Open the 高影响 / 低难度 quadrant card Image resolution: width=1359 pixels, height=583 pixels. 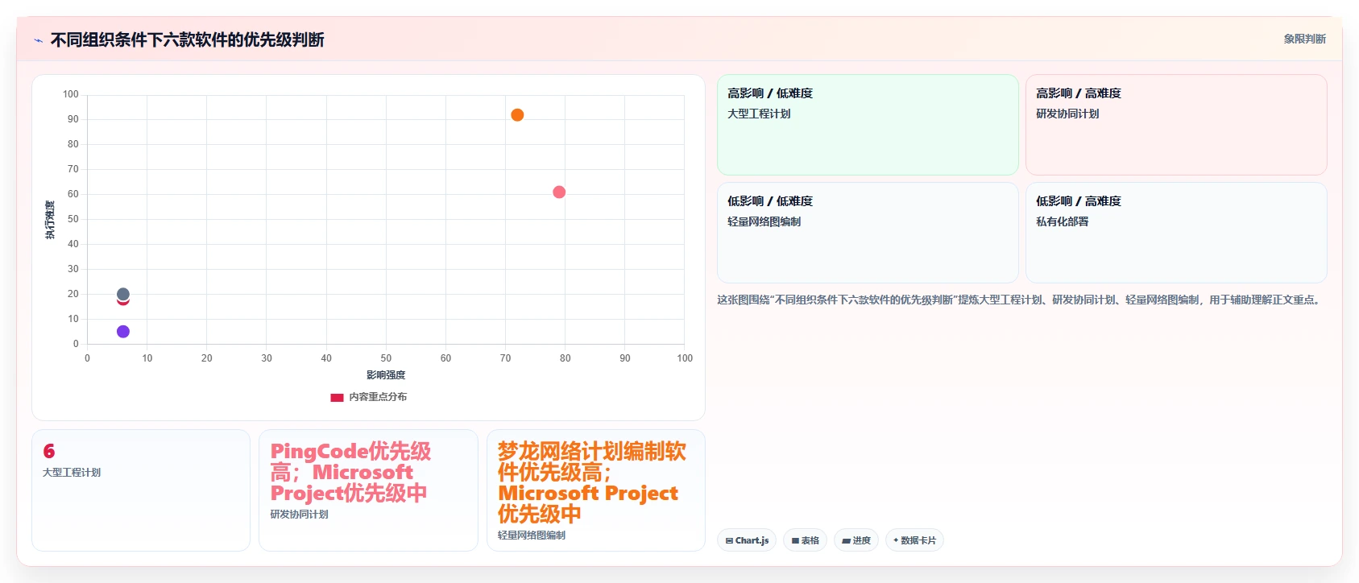[x=868, y=125]
